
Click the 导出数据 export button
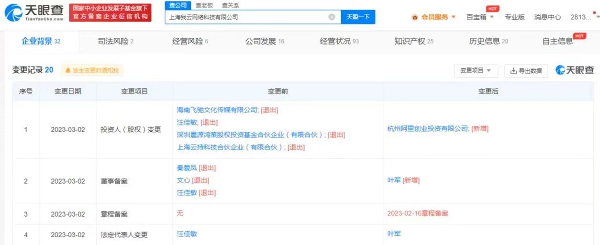click(526, 71)
